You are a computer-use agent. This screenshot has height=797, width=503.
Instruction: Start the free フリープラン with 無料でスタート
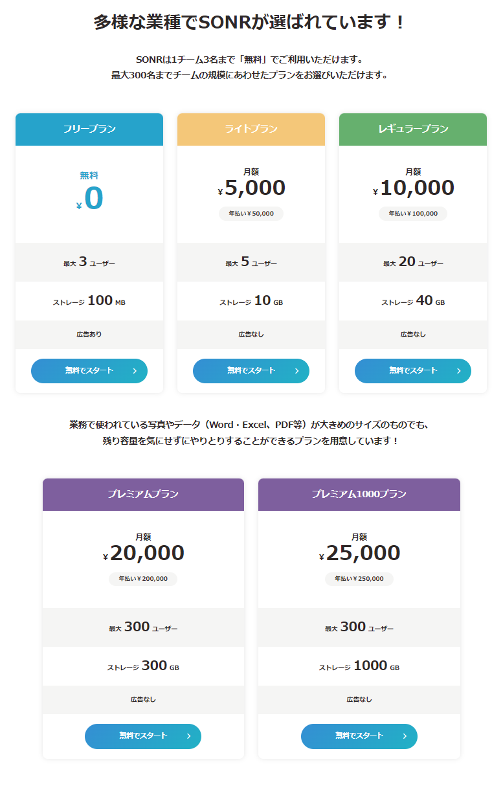89,371
